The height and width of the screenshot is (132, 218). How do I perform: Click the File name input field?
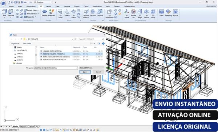coord(56,68)
